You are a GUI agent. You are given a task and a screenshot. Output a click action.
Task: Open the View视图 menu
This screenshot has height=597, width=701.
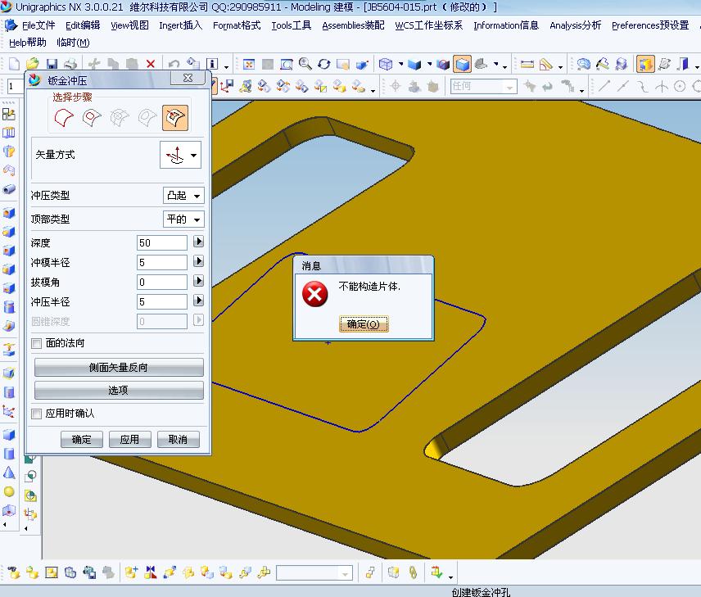(x=129, y=25)
